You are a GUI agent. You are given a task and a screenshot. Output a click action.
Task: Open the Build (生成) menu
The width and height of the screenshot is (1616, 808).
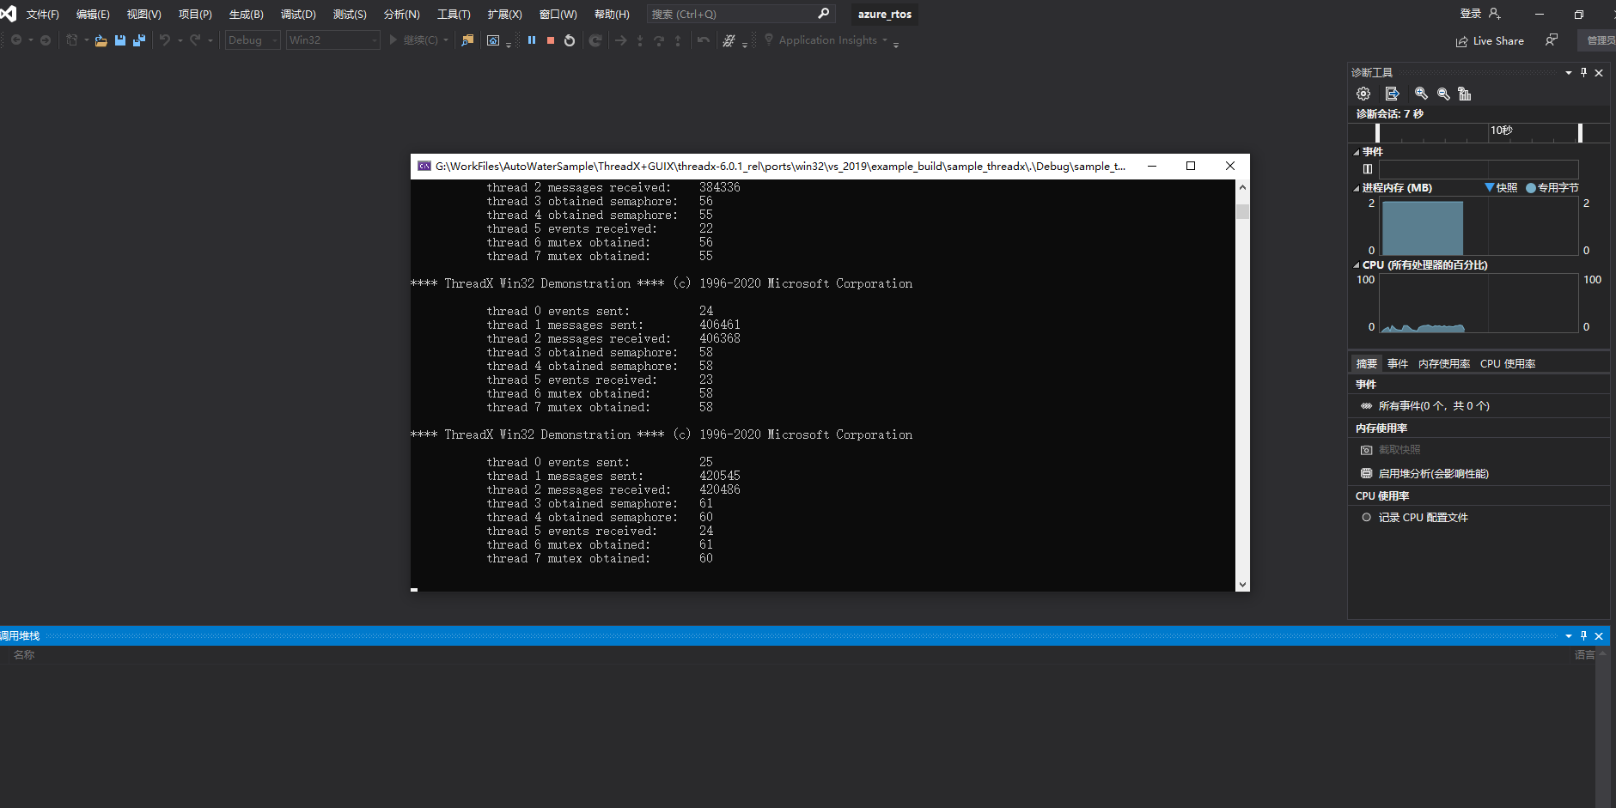(x=247, y=15)
